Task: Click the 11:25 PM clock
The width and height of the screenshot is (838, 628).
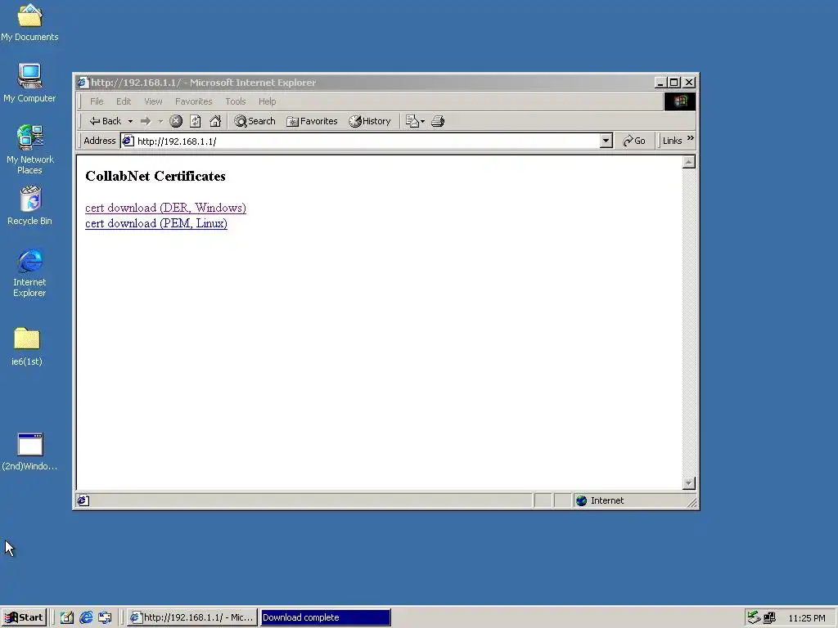Action: [x=806, y=618]
